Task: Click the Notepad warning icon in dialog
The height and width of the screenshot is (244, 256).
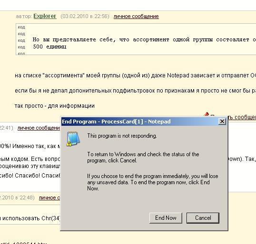Action: point(73,139)
